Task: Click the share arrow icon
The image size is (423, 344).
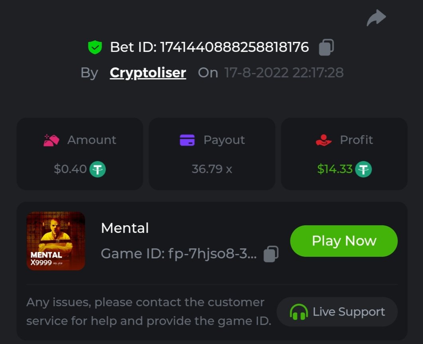Action: pos(376,18)
